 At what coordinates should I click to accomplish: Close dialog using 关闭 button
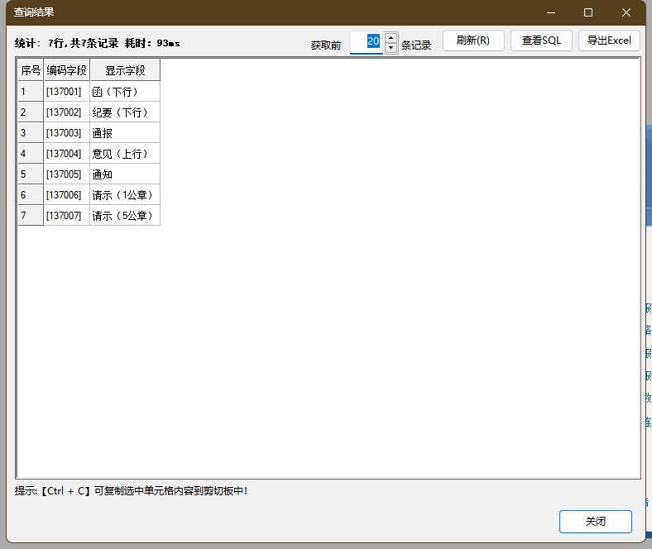(595, 522)
